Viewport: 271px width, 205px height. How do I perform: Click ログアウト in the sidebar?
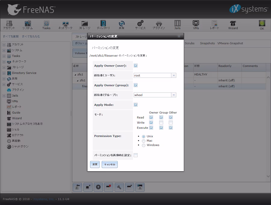[18, 135]
